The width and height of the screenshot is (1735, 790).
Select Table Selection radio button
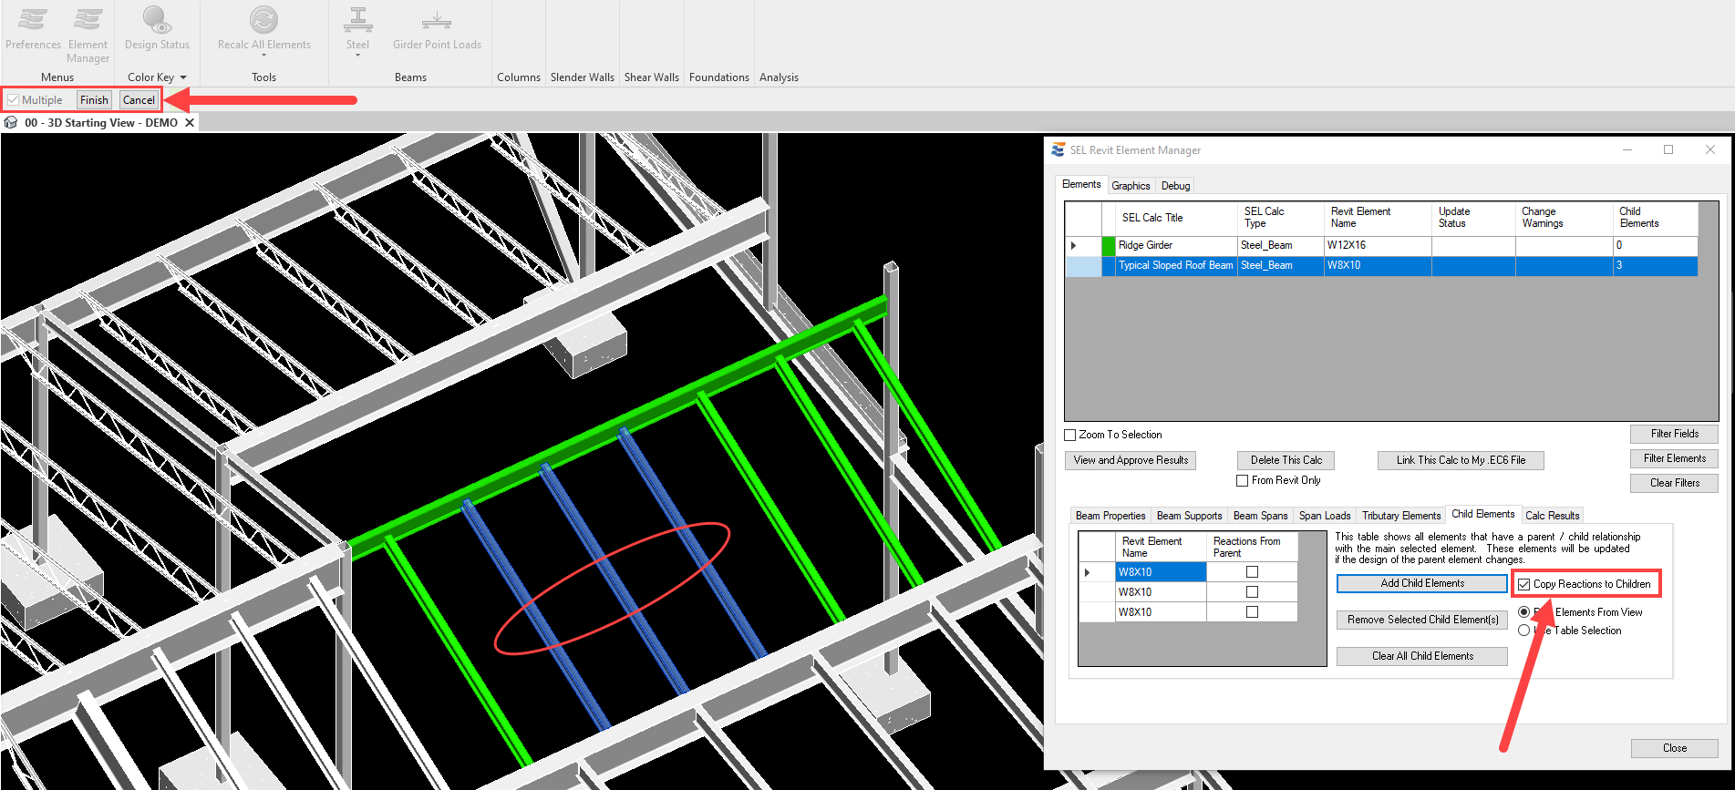(x=1523, y=631)
